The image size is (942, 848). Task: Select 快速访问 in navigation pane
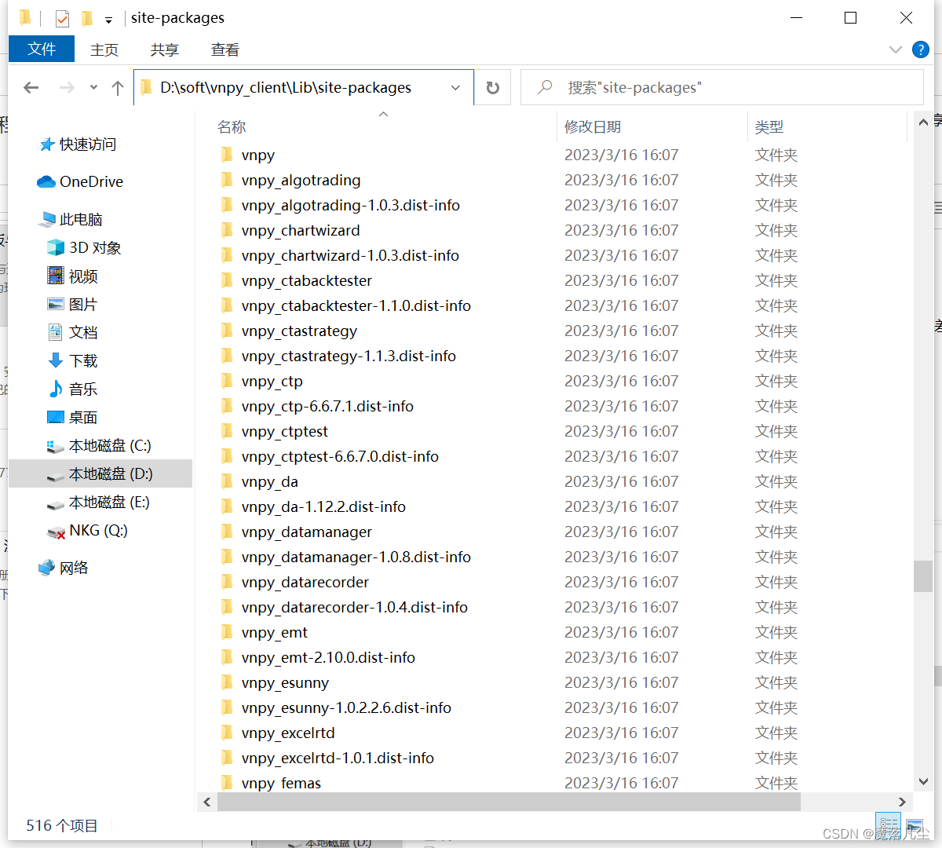click(x=88, y=144)
